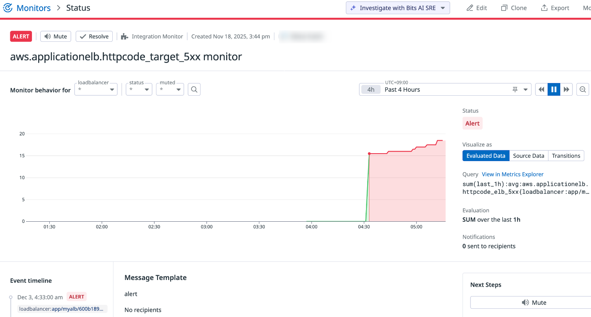Click the Datadog logo in the top bar
Screen dimensions: 591x317
pyautogui.click(x=8, y=7)
